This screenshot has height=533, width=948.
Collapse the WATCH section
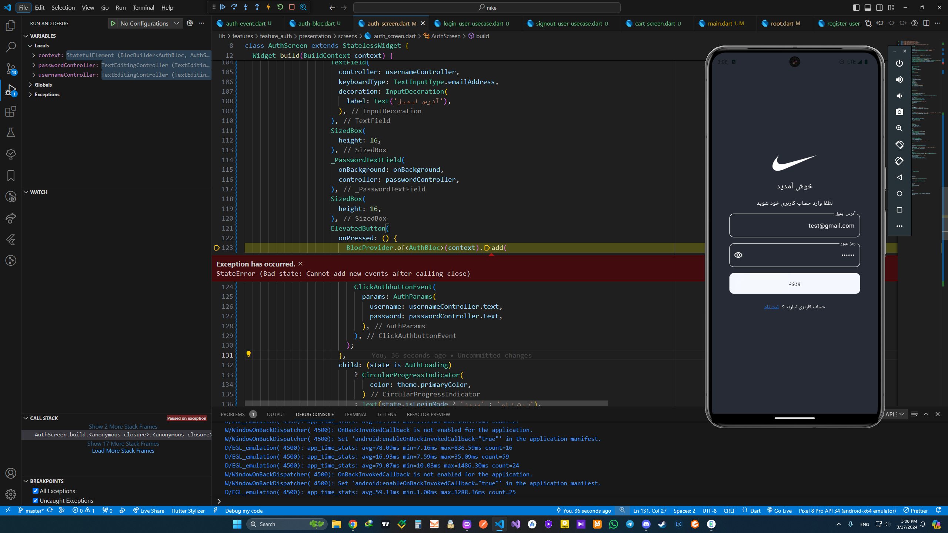click(x=26, y=192)
